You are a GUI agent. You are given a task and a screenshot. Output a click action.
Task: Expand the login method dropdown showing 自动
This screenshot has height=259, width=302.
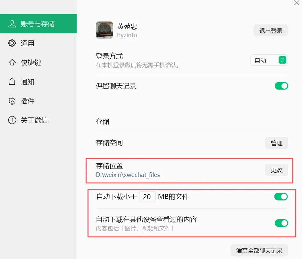pyautogui.click(x=269, y=60)
